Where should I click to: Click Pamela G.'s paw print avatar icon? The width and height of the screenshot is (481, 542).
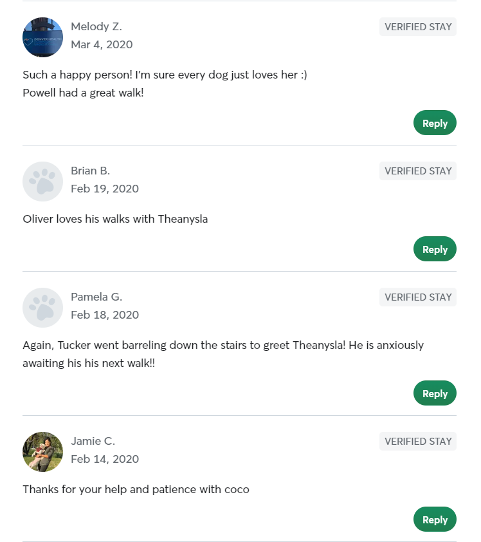click(x=42, y=308)
